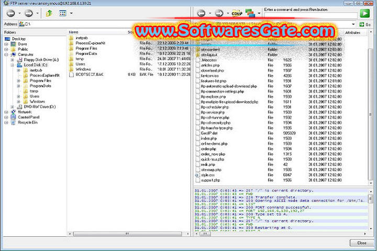Select inetpub folder in Folders tree
The height and width of the screenshot is (251, 377).
(x=36, y=71)
